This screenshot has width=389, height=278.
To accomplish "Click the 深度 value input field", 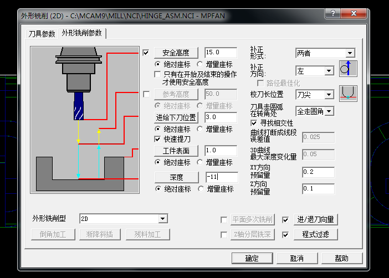I will pos(222,177).
